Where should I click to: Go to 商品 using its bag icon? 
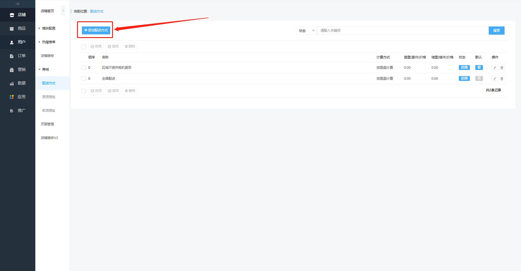[x=12, y=29]
